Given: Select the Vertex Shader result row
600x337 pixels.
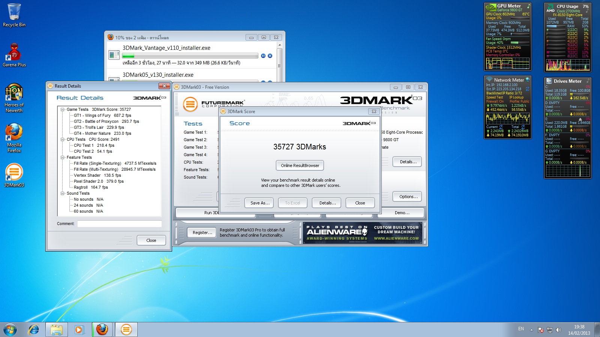Looking at the screenshot, I should click(97, 175).
